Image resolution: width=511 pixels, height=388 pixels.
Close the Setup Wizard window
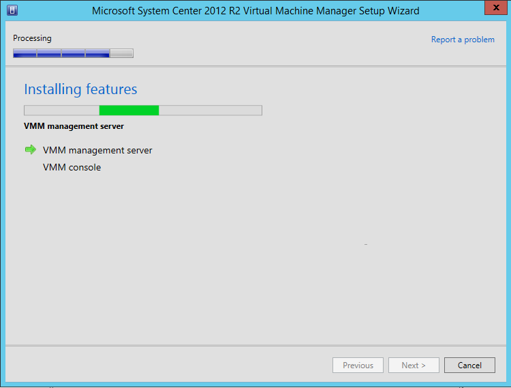click(496, 8)
